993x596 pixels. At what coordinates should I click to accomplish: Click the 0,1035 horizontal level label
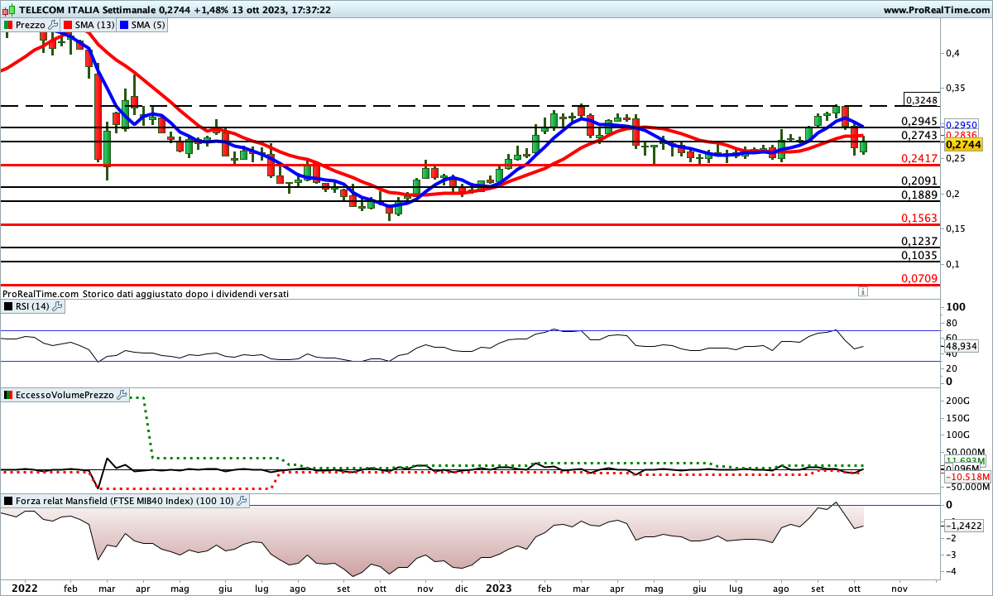pos(919,256)
